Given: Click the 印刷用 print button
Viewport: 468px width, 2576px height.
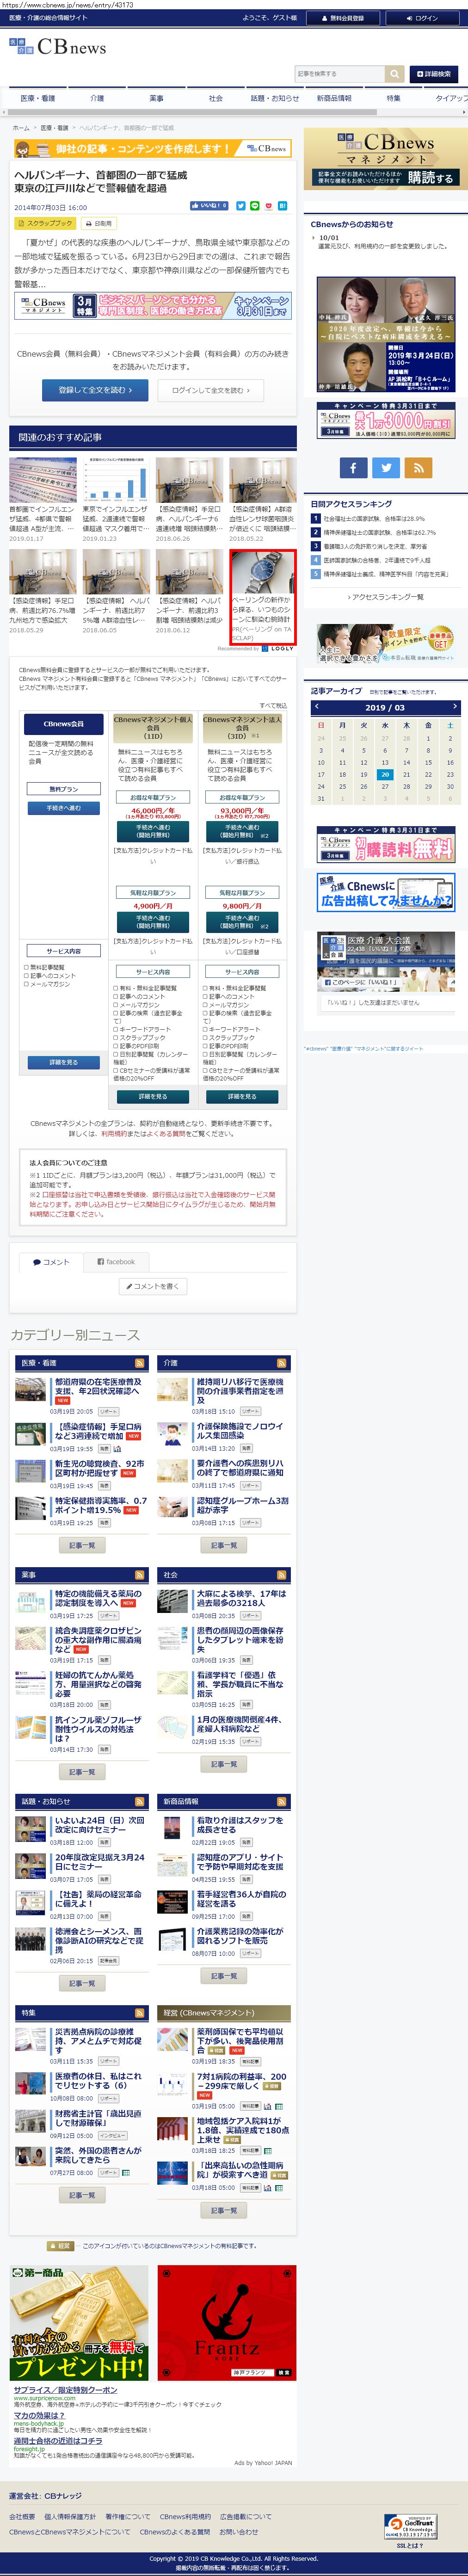Looking at the screenshot, I should click(x=99, y=224).
